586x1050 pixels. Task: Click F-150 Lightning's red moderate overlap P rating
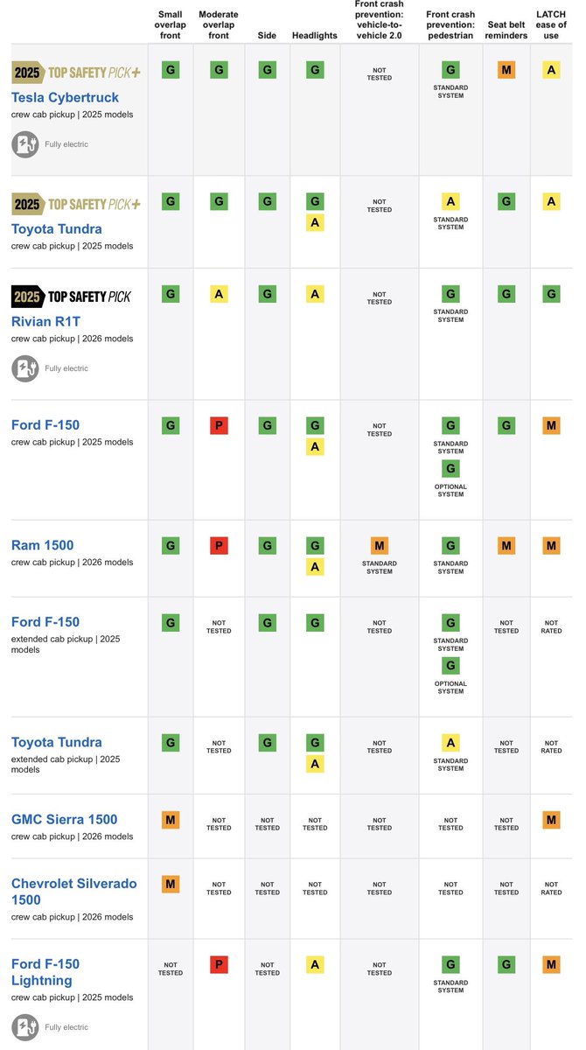tap(219, 964)
